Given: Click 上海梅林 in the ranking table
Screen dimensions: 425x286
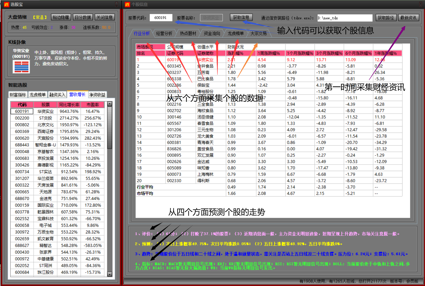Looking at the screenshot, I should (205, 174).
